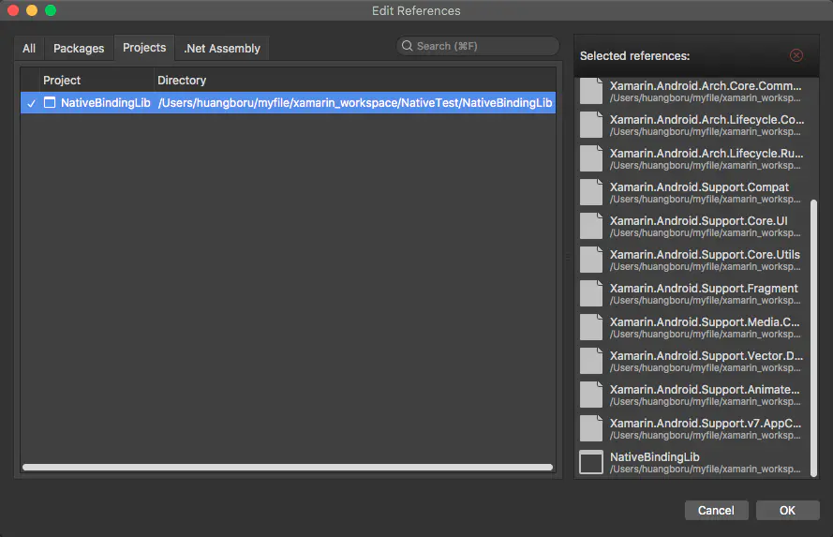
Task: Select Xamarin.Android.Support.Compat reference name
Action: pyautogui.click(x=699, y=187)
